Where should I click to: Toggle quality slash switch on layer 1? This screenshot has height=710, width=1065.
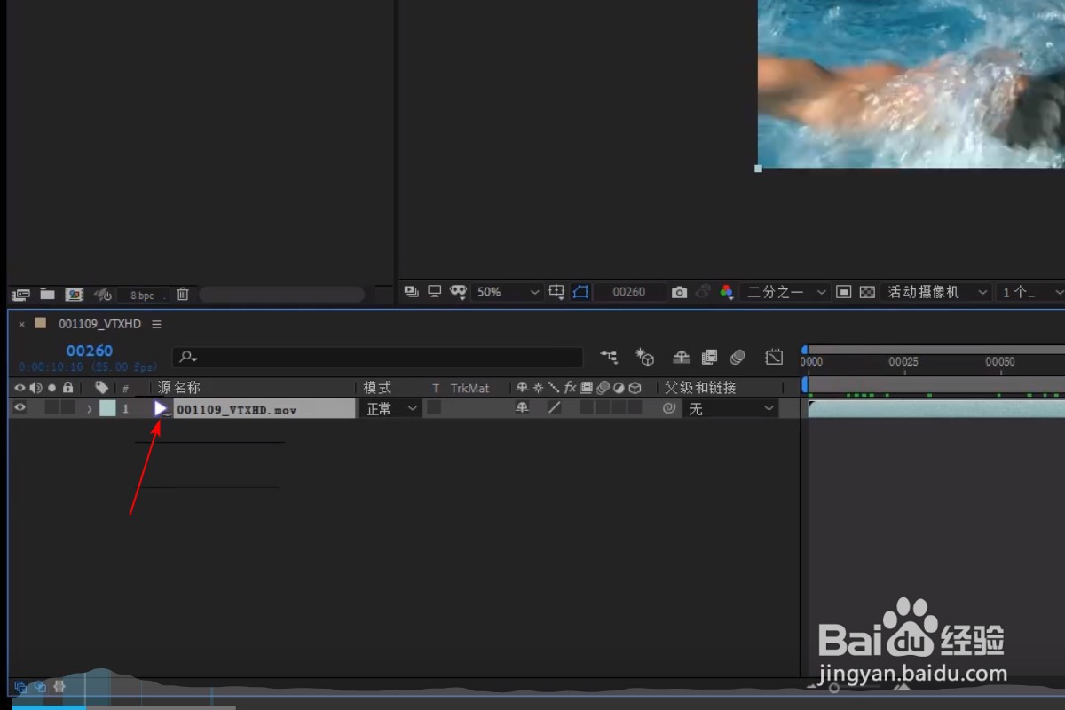point(554,408)
